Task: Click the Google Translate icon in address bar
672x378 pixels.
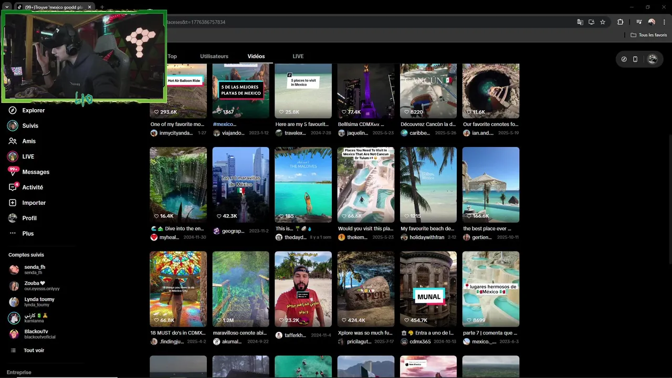Action: (x=580, y=22)
